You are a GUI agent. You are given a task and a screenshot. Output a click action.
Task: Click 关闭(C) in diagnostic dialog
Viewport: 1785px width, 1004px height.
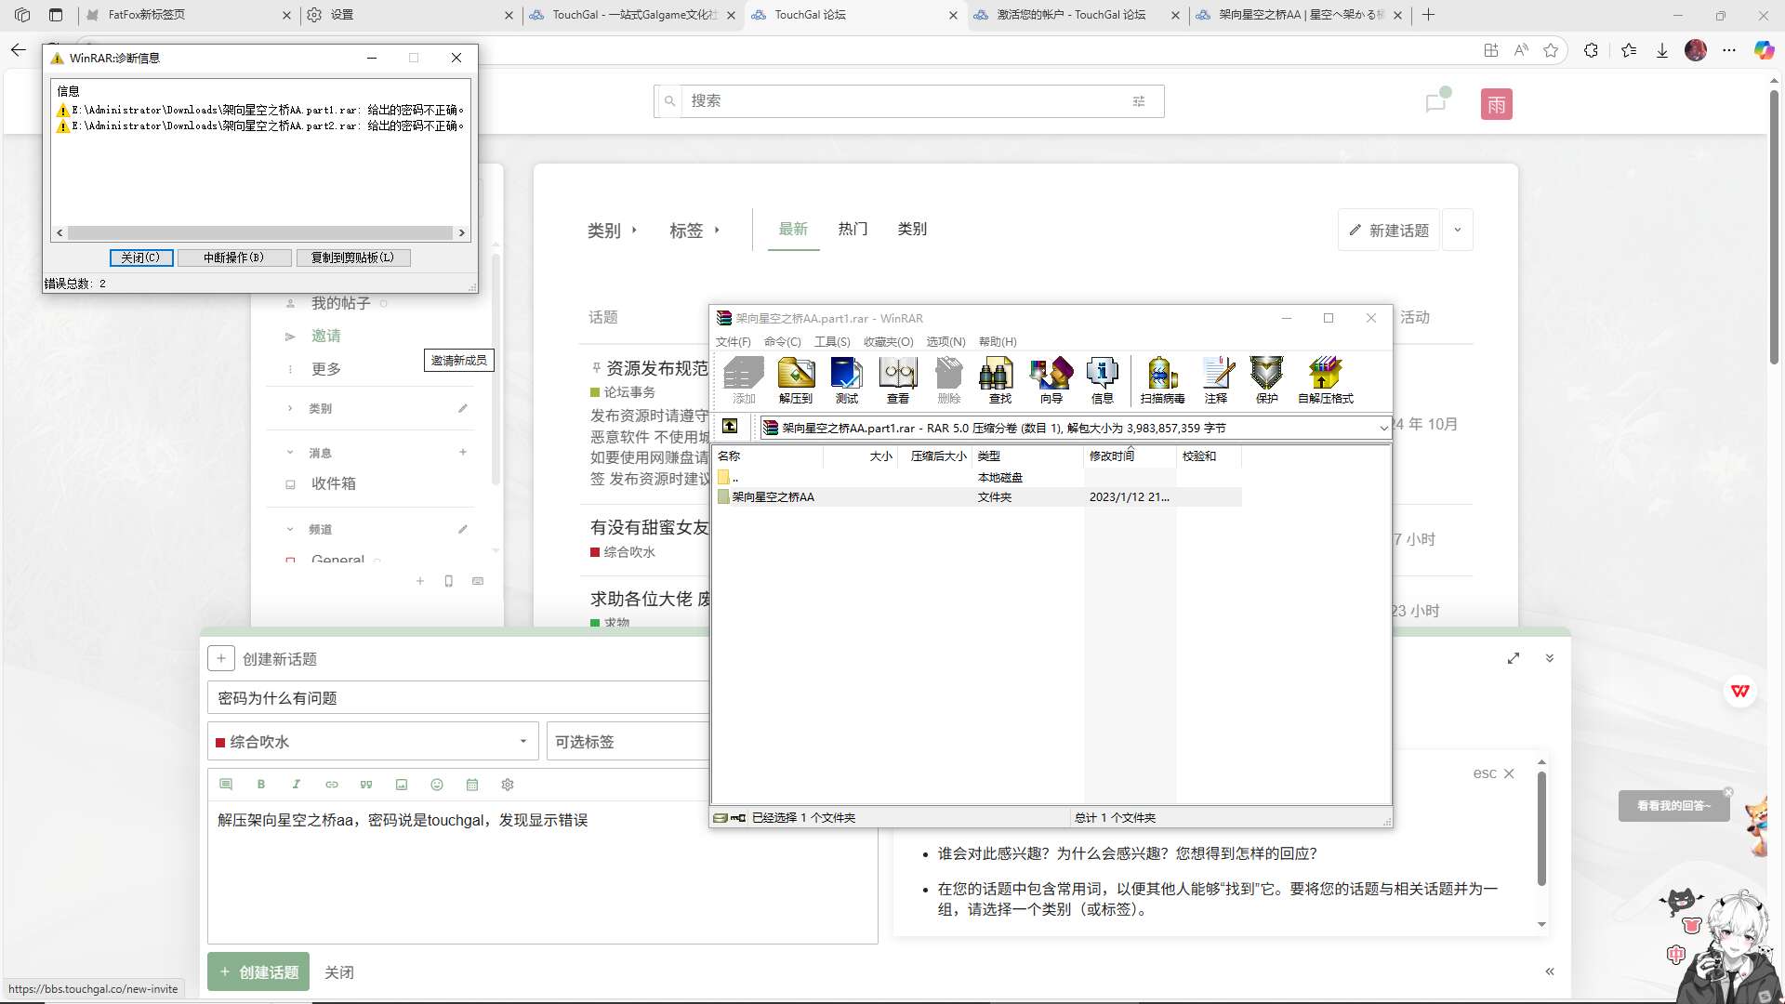141,258
